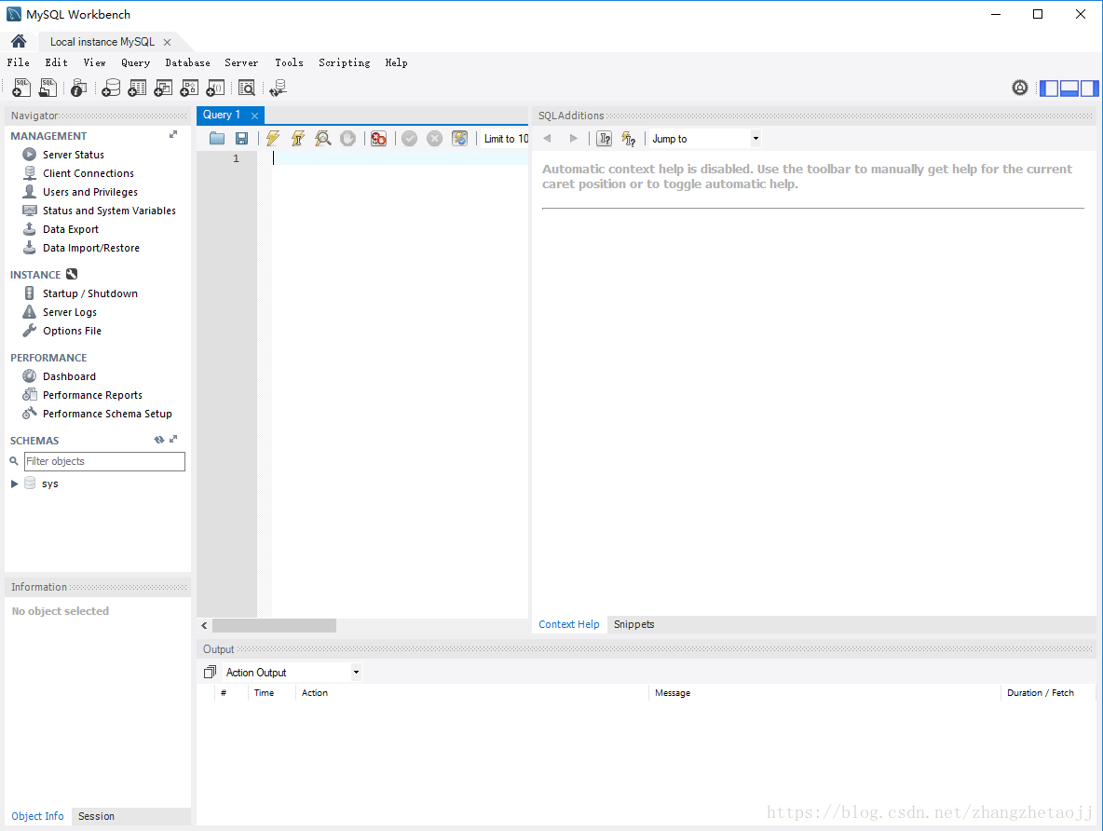The image size is (1103, 831).
Task: Close the Query 1 tab
Action: coord(254,116)
